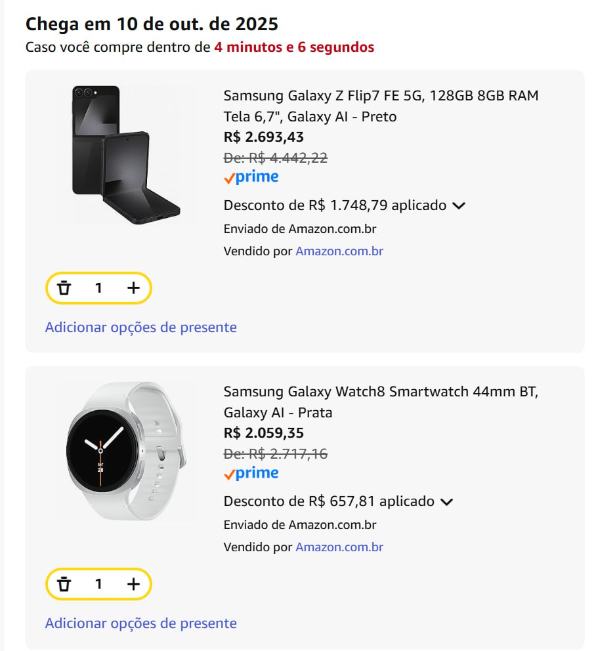
Task: Select the Flip7 quantity number field
Action: (98, 288)
